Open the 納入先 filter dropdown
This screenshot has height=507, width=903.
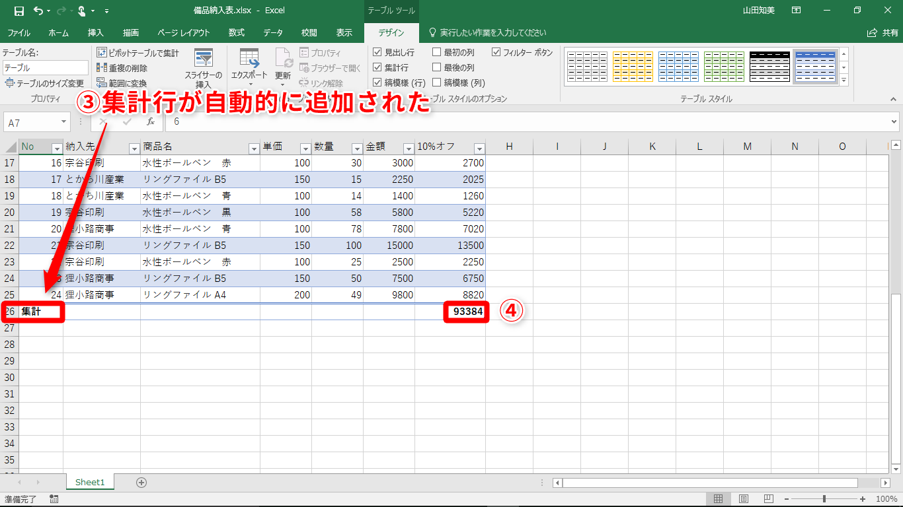pyautogui.click(x=134, y=148)
